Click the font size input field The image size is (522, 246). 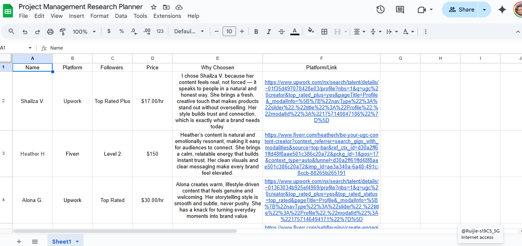(x=229, y=31)
